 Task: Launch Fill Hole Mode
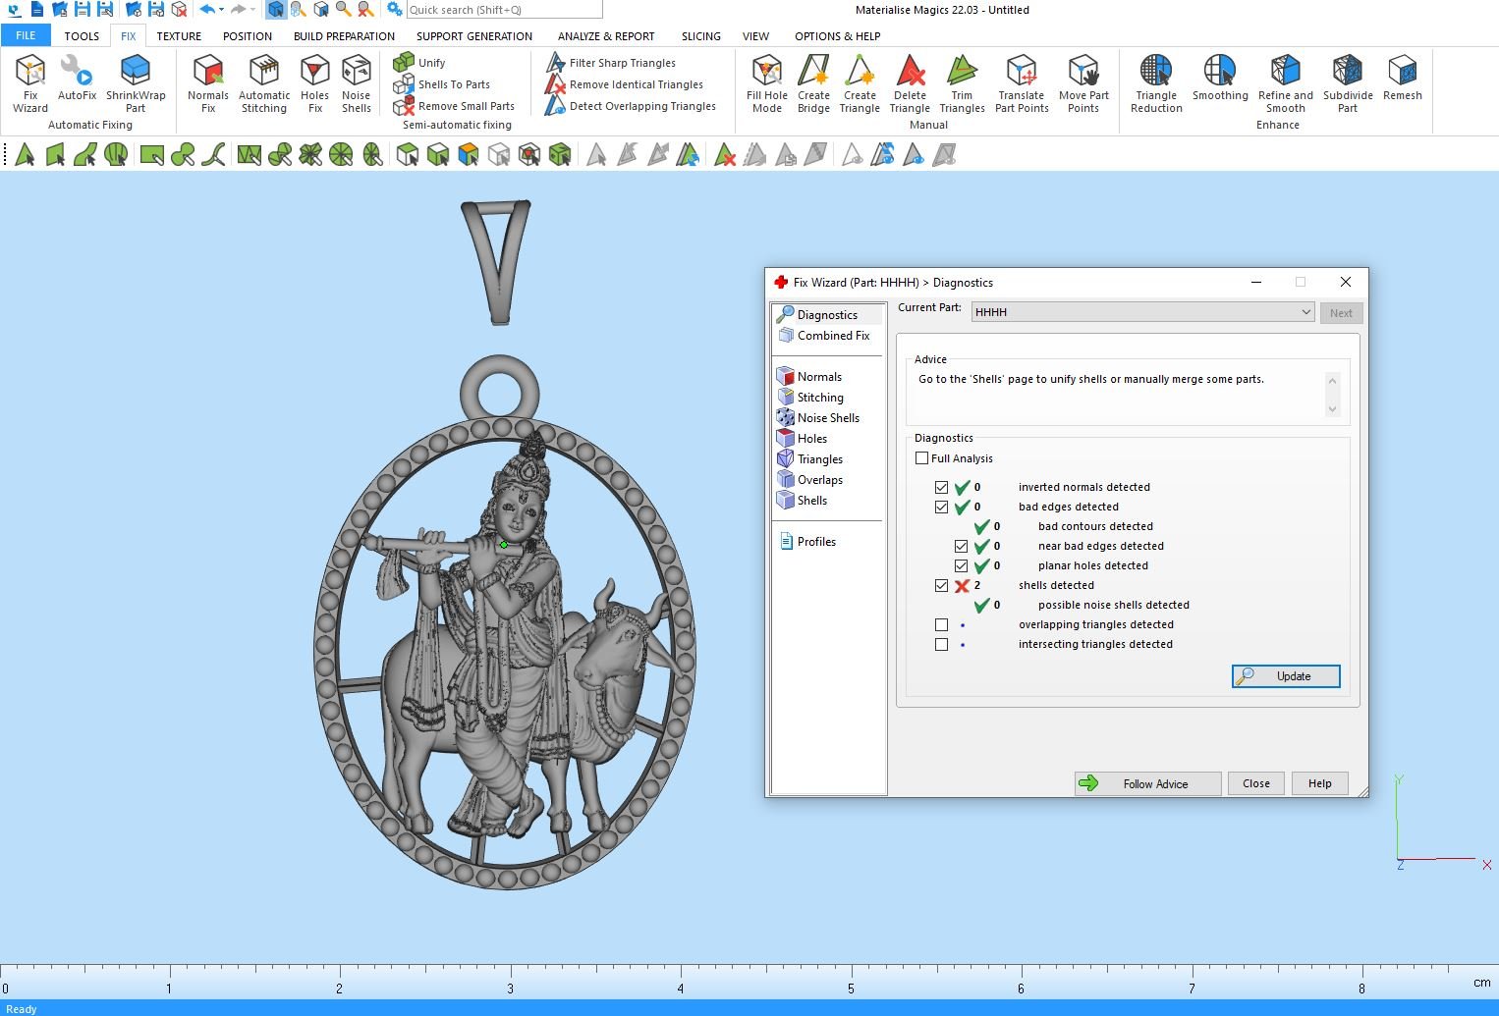pyautogui.click(x=766, y=83)
